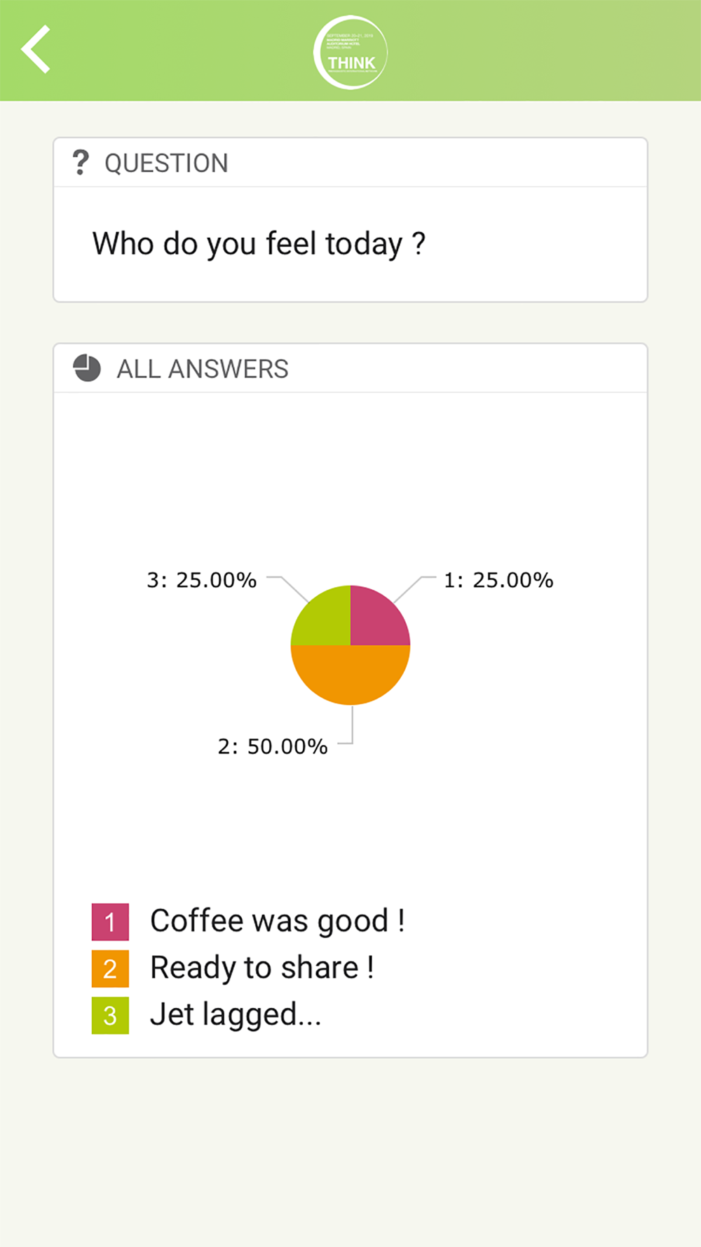Click the "2: 50.00%" chart label
The height and width of the screenshot is (1247, 701).
pyautogui.click(x=273, y=746)
